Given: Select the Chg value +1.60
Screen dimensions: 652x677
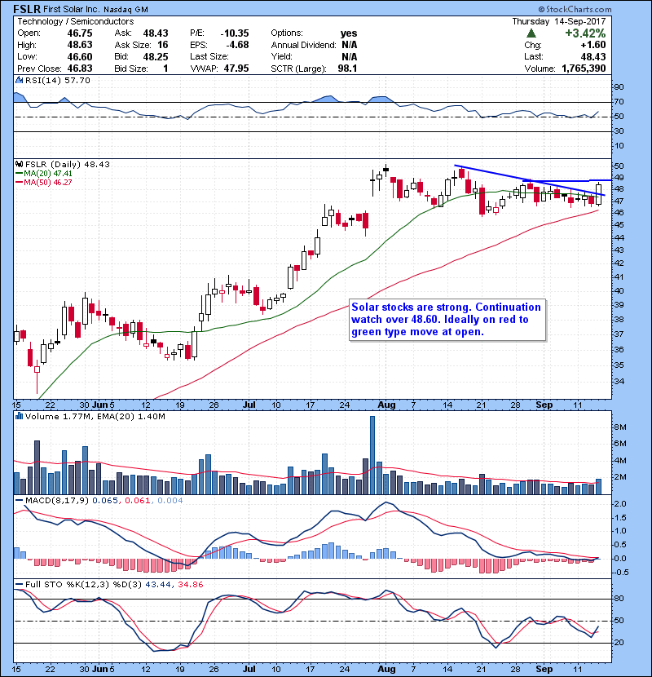Looking at the screenshot, I should 593,45.
